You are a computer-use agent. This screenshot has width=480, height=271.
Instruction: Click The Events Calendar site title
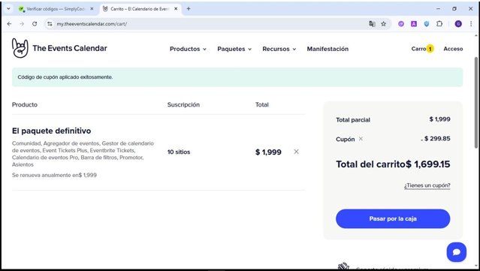(x=70, y=48)
